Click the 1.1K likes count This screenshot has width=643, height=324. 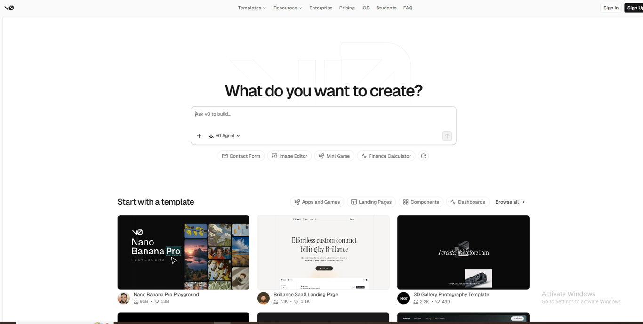tap(305, 302)
